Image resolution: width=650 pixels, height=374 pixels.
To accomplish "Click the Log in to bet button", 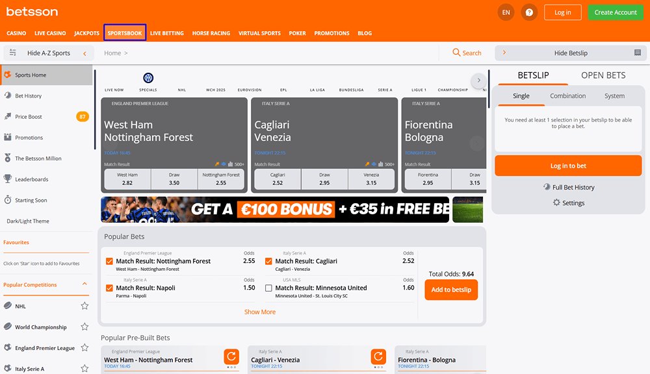I will [568, 166].
